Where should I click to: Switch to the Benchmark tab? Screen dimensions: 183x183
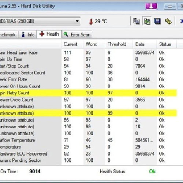point(9,35)
